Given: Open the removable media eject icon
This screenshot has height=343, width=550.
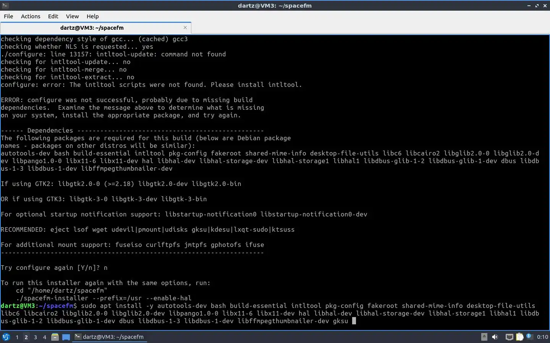Looking at the screenshot, I should (484, 337).
